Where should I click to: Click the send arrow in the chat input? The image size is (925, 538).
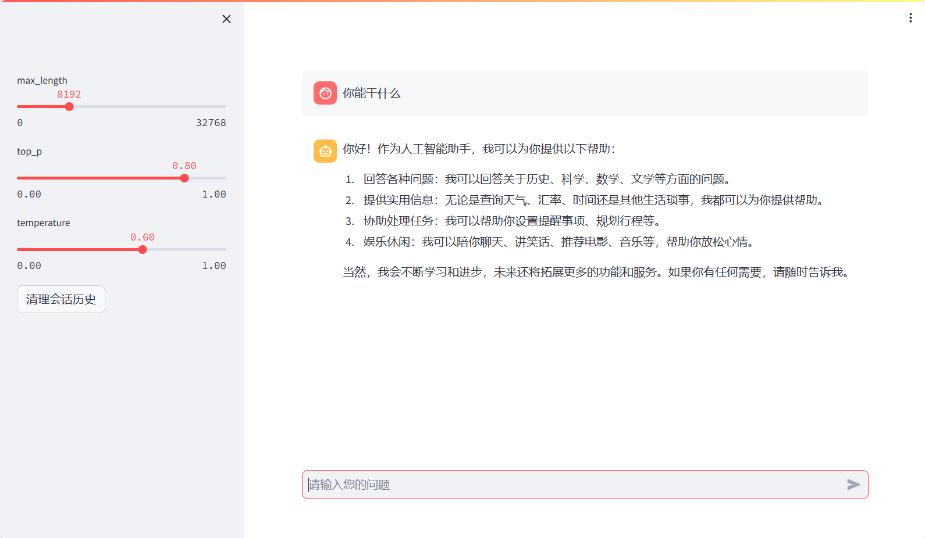(853, 485)
